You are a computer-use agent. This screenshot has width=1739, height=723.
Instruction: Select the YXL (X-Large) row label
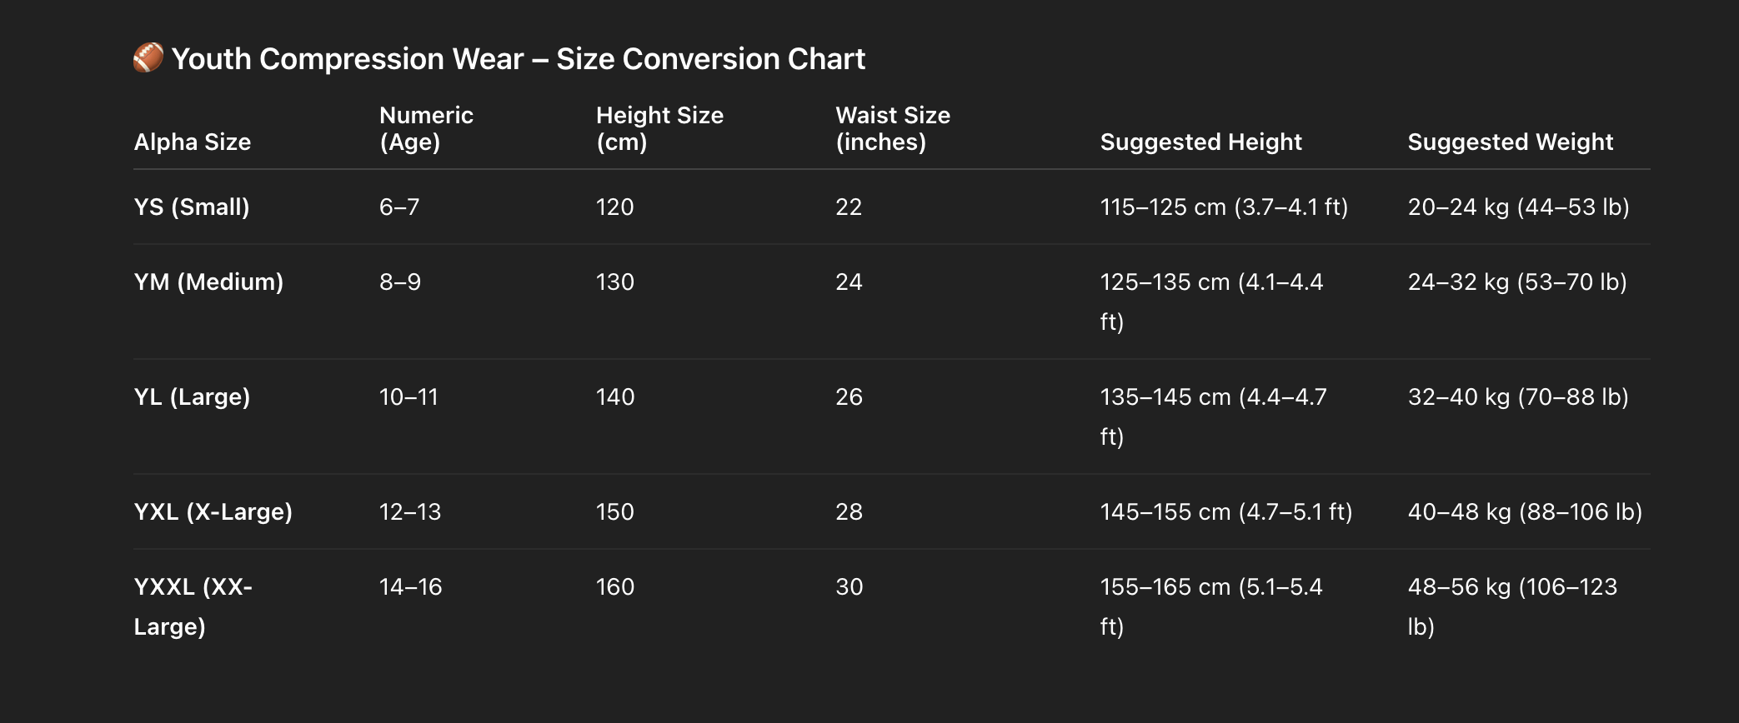[x=213, y=511]
